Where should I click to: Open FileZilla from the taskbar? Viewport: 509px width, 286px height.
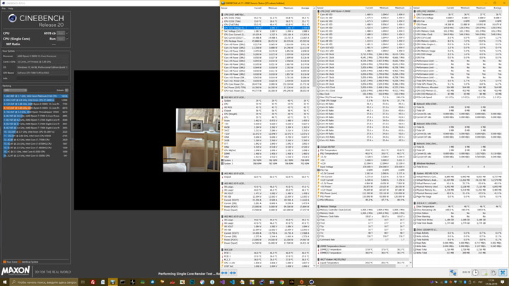[x=93, y=282]
